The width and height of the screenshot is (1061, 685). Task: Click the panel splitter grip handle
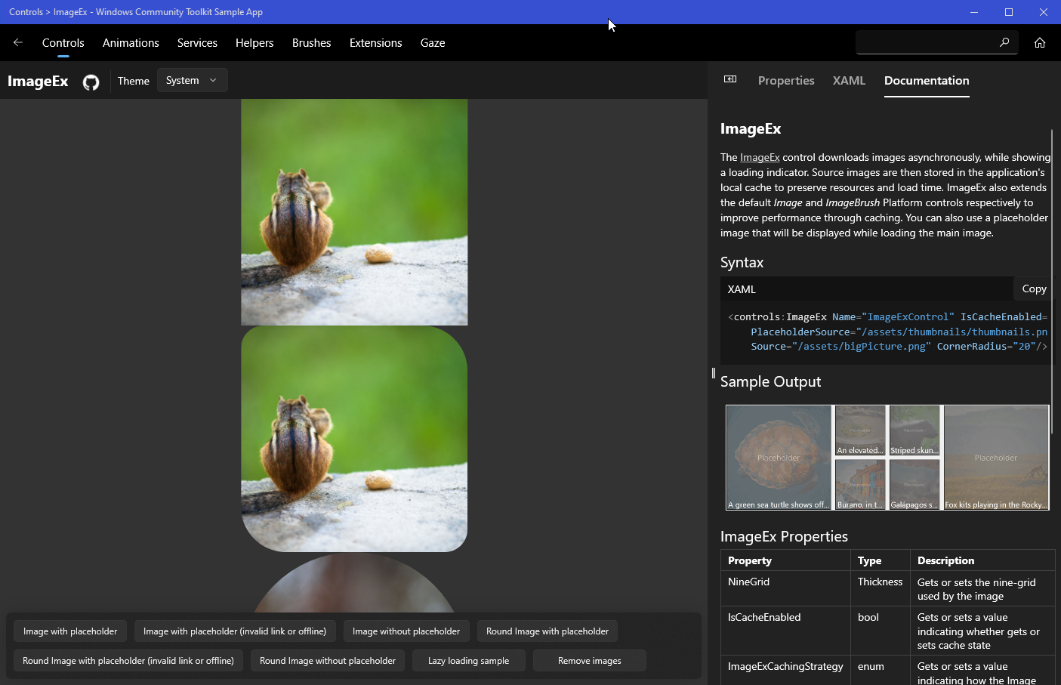(x=713, y=373)
